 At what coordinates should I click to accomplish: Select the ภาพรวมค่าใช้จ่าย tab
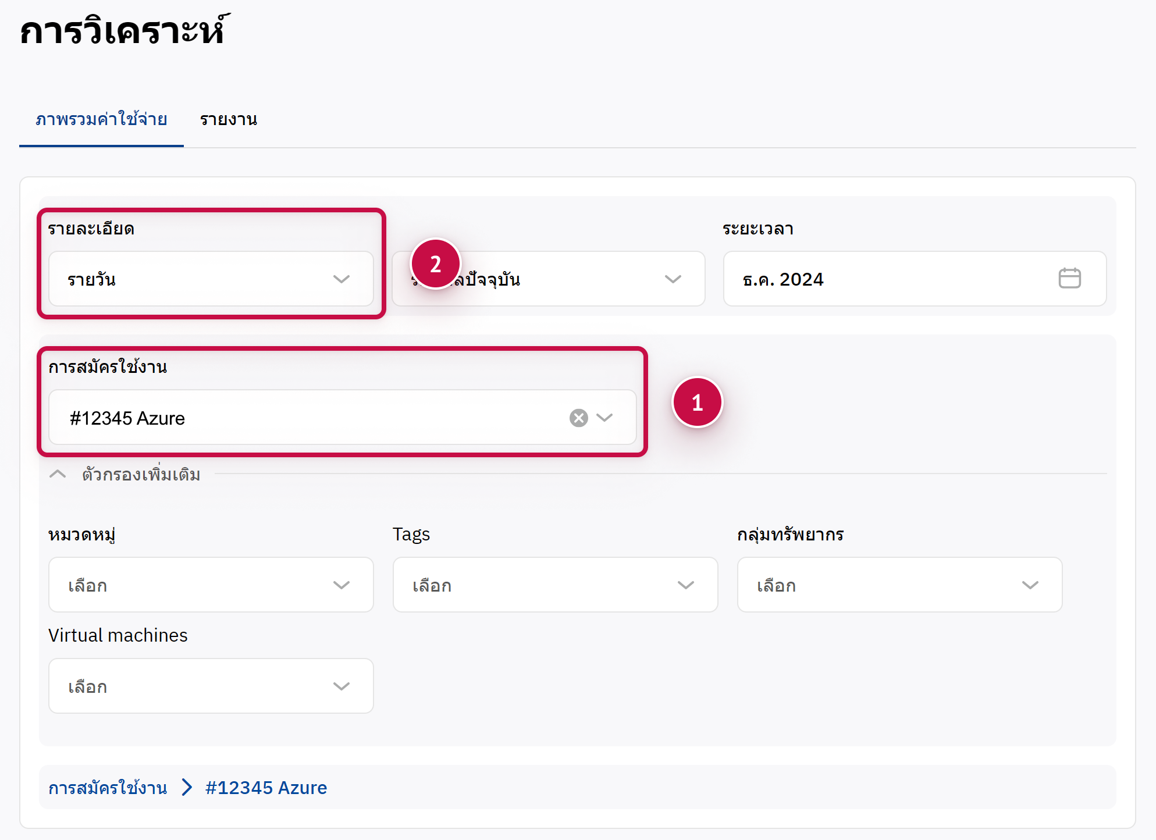101,120
